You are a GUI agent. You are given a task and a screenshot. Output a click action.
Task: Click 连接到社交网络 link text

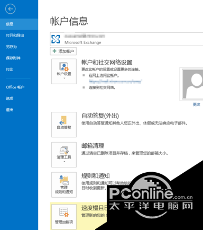click(x=102, y=87)
